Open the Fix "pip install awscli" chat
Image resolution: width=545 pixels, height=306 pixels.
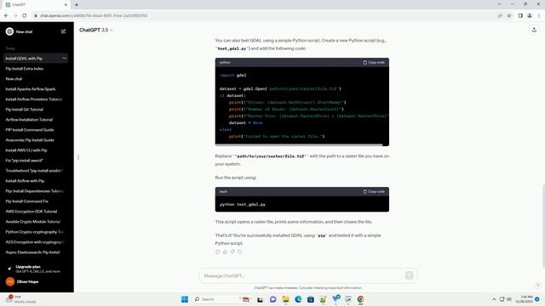[x=36, y=161]
